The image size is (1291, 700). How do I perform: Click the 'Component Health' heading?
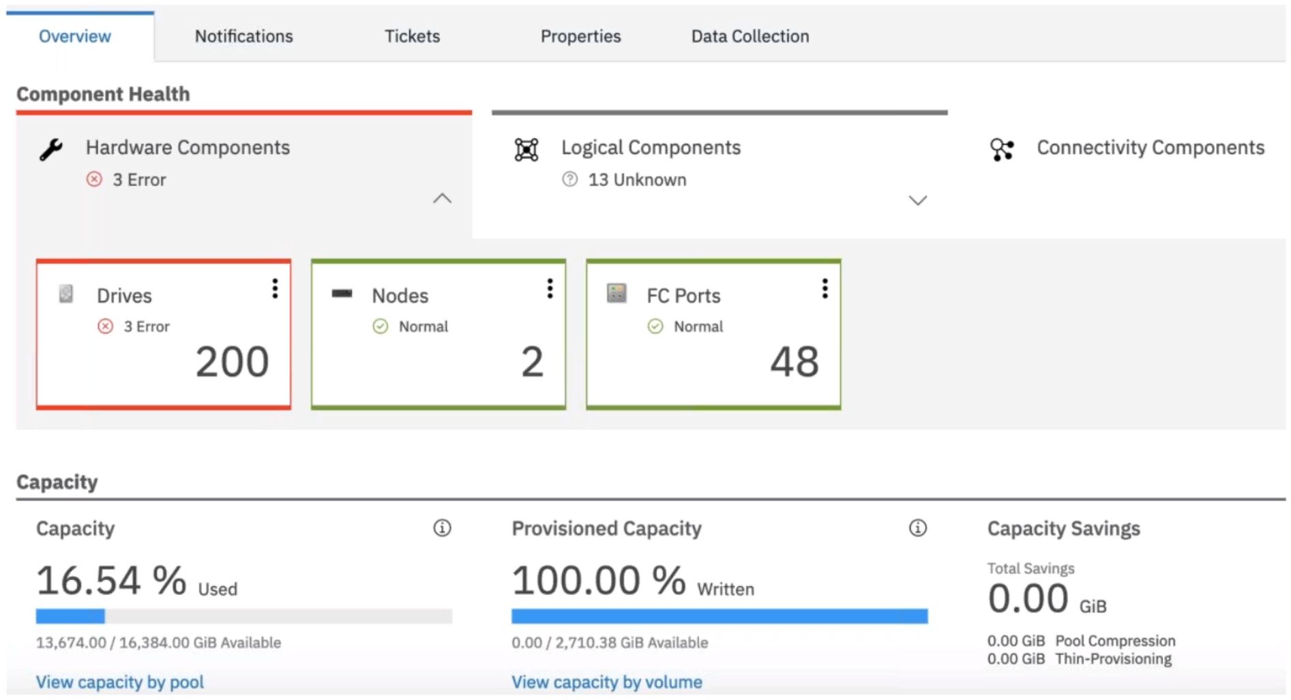tap(103, 94)
